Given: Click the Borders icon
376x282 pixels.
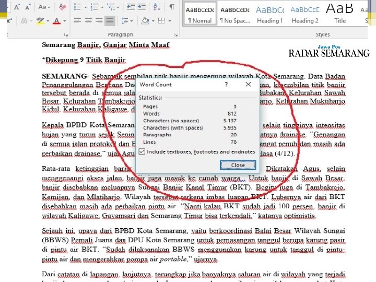Looking at the screenshot, I should pyautogui.click(x=161, y=21).
